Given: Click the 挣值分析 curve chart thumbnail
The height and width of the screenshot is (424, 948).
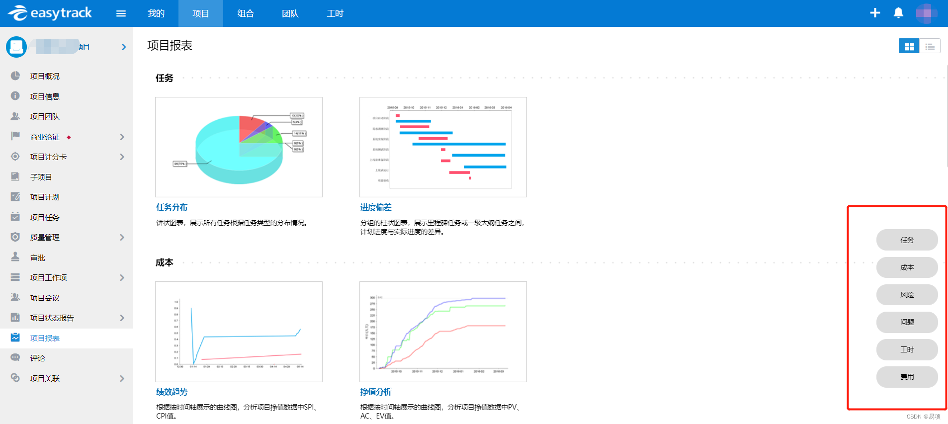Looking at the screenshot, I should click(x=443, y=332).
